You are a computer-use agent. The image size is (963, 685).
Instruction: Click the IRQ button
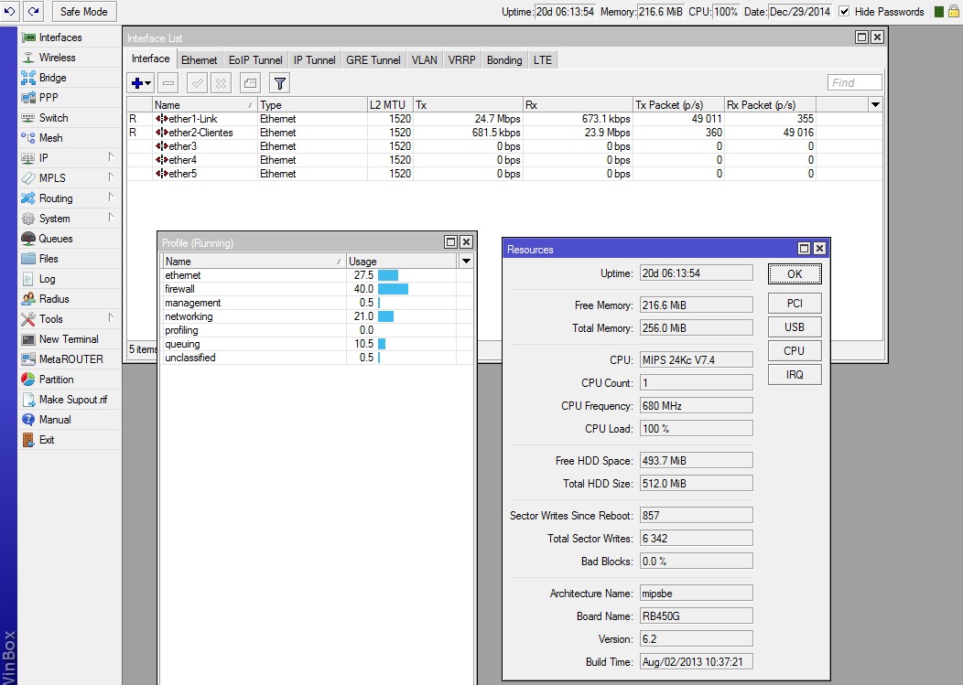point(794,375)
